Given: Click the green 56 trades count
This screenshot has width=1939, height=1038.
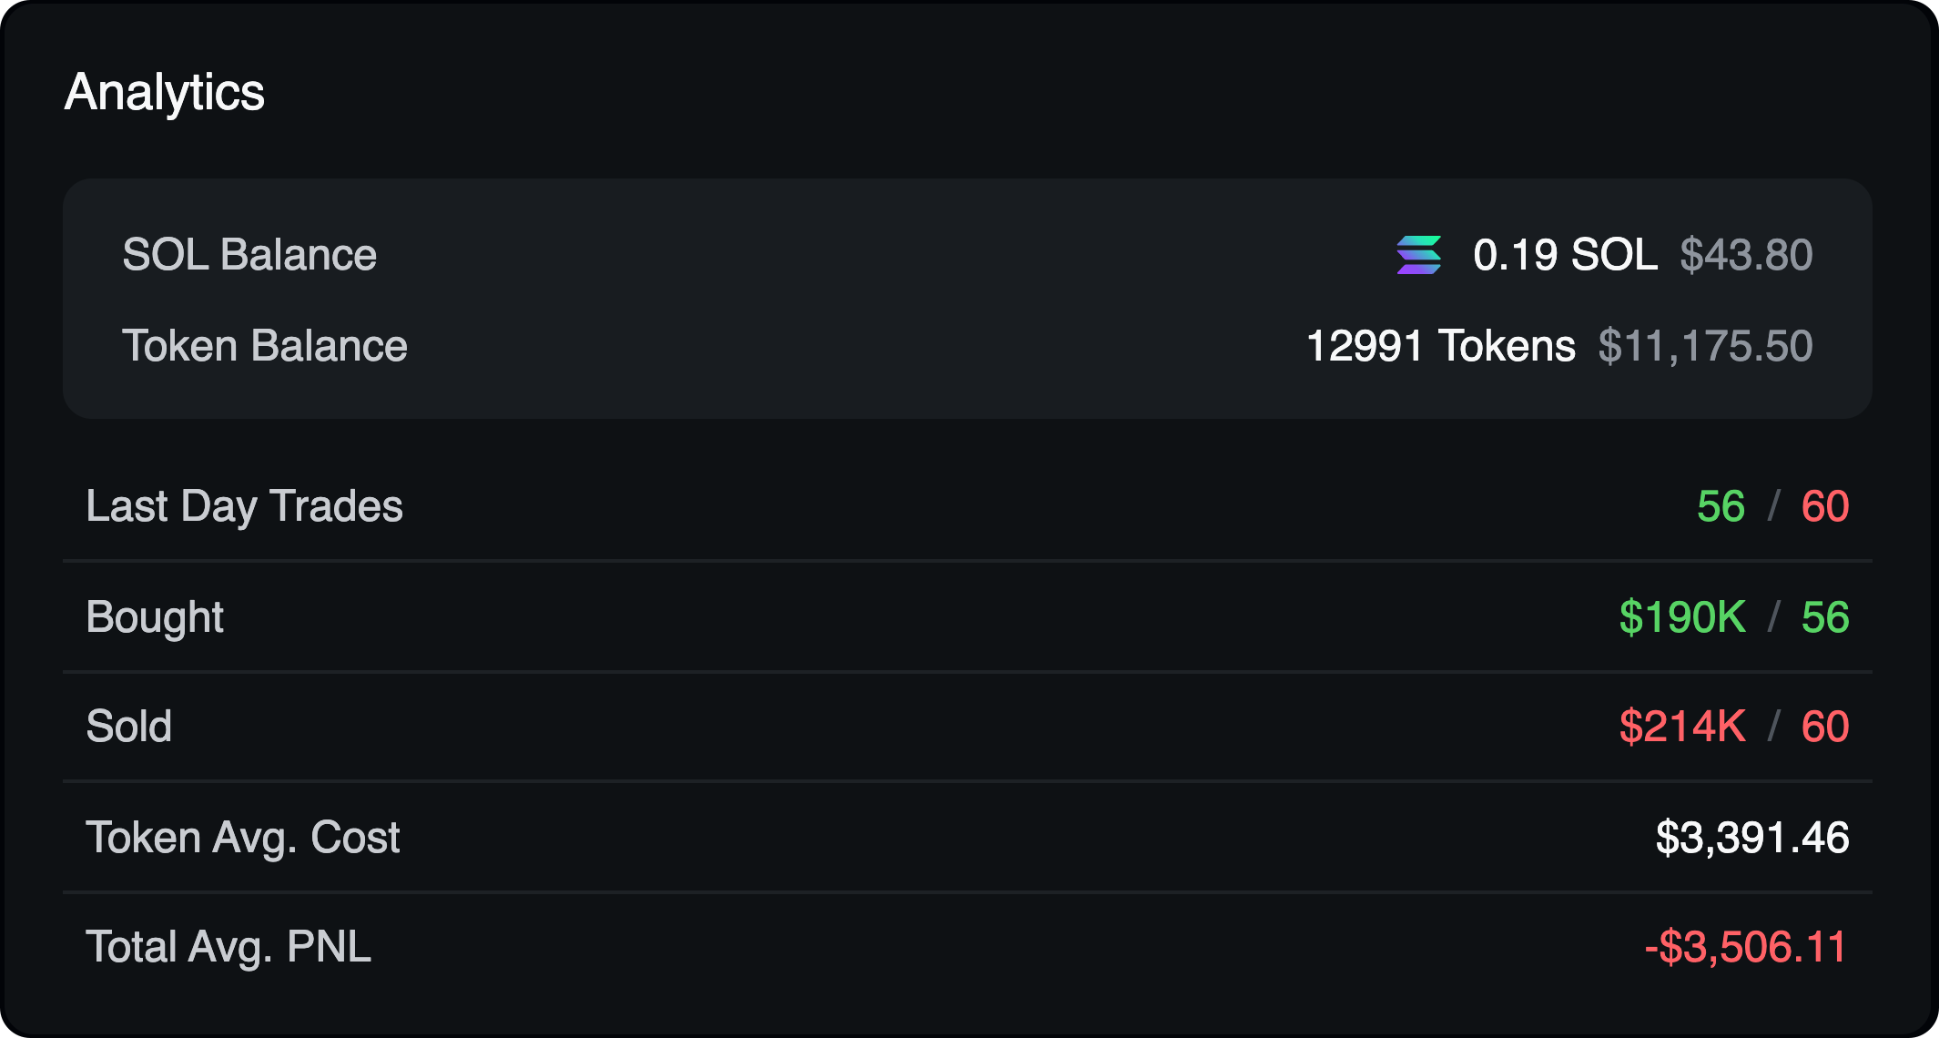Looking at the screenshot, I should coord(1721,507).
